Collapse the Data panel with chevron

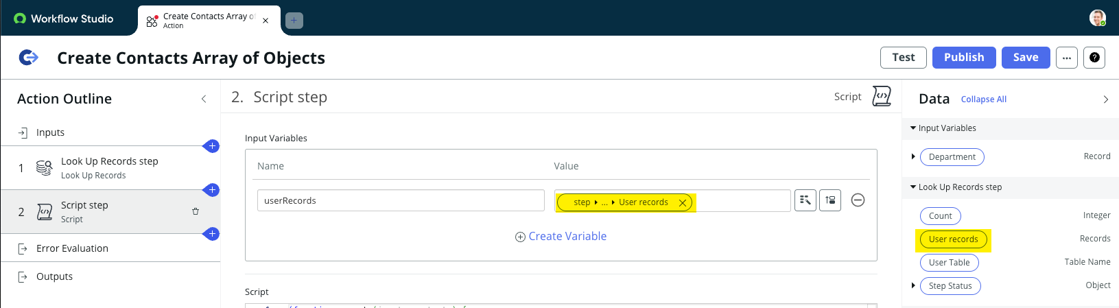point(1105,99)
